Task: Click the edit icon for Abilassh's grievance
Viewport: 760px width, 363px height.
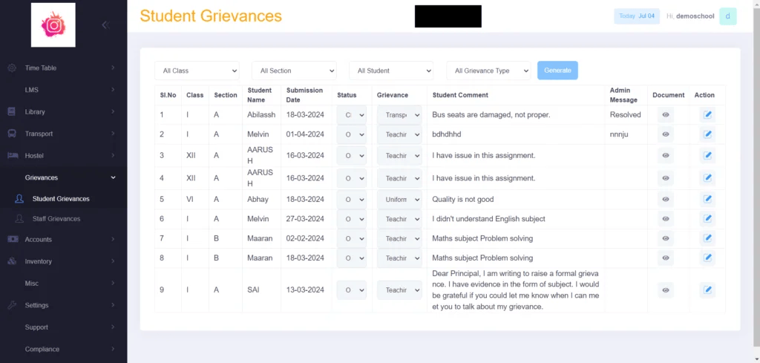Action: tap(707, 115)
